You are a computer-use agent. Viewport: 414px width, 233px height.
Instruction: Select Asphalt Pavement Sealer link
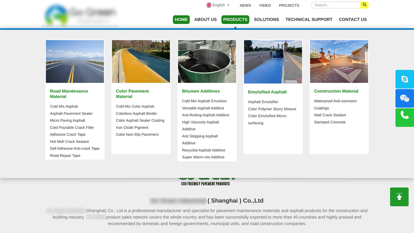71,114
